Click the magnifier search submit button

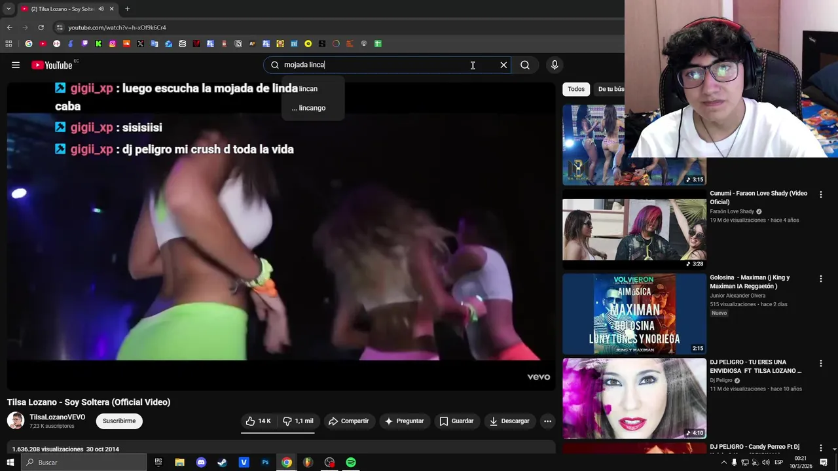[x=525, y=65]
